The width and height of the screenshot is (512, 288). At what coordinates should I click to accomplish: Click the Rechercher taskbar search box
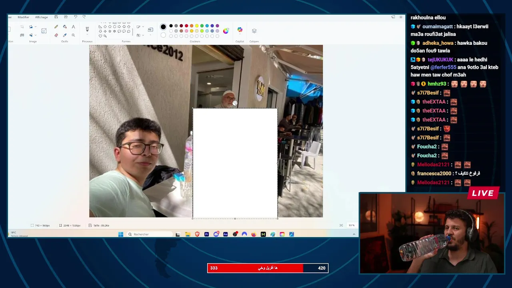[x=149, y=234]
